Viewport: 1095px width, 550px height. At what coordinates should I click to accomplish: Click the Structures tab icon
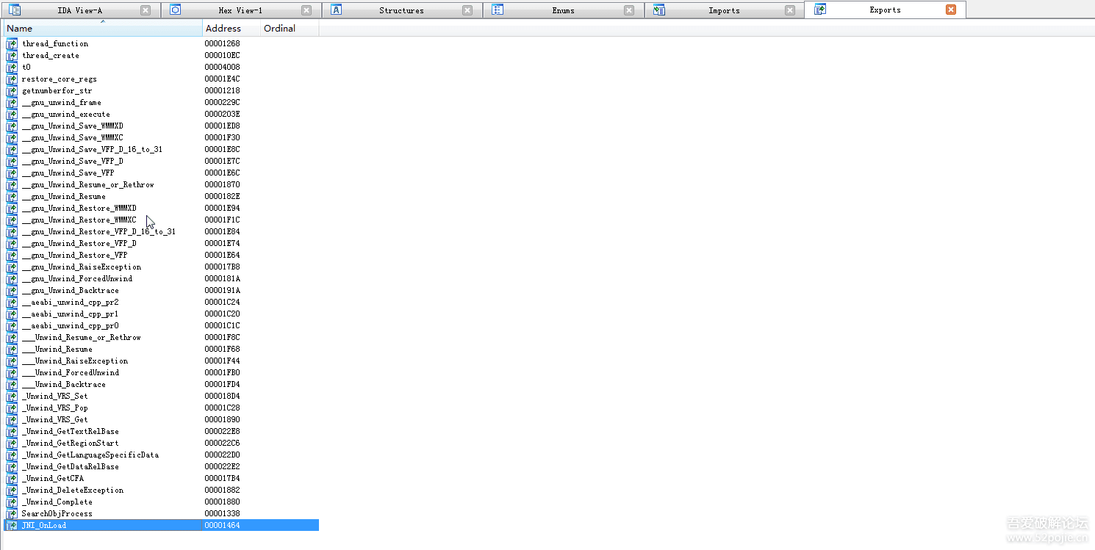pyautogui.click(x=337, y=10)
